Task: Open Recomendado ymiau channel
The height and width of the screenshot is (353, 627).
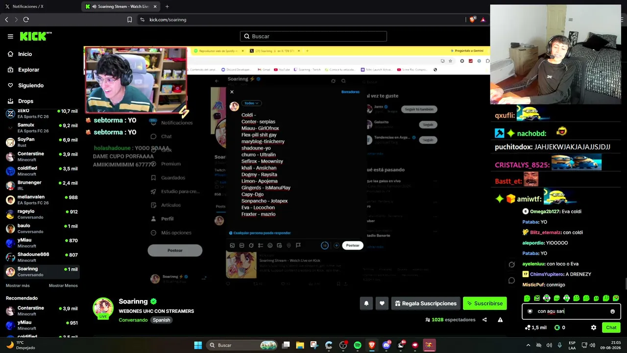Action: click(x=41, y=325)
